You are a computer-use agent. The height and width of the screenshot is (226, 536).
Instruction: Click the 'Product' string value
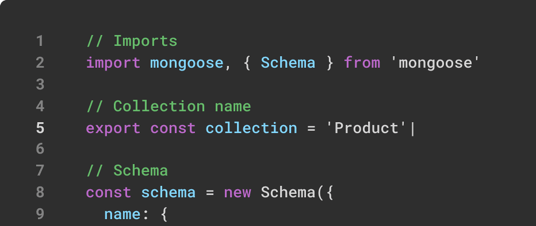(366, 128)
